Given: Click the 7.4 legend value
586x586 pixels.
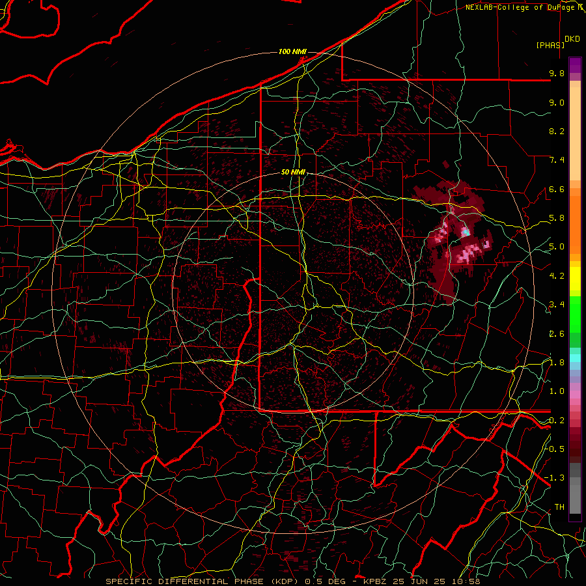Looking at the screenshot, I should click(557, 160).
